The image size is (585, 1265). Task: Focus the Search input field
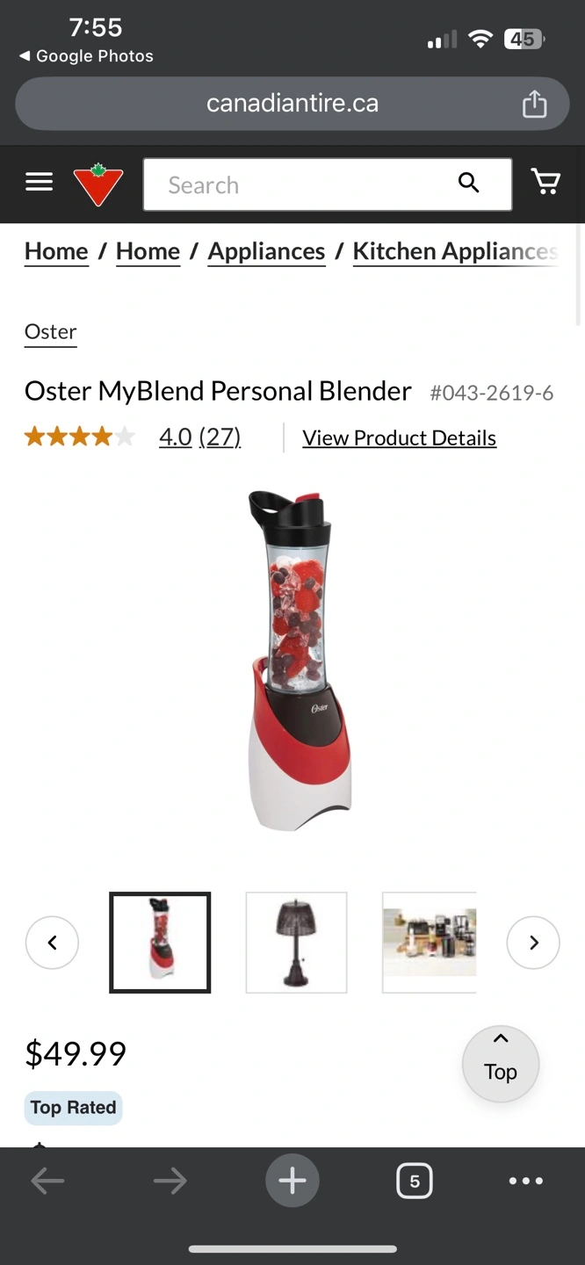[x=300, y=184]
